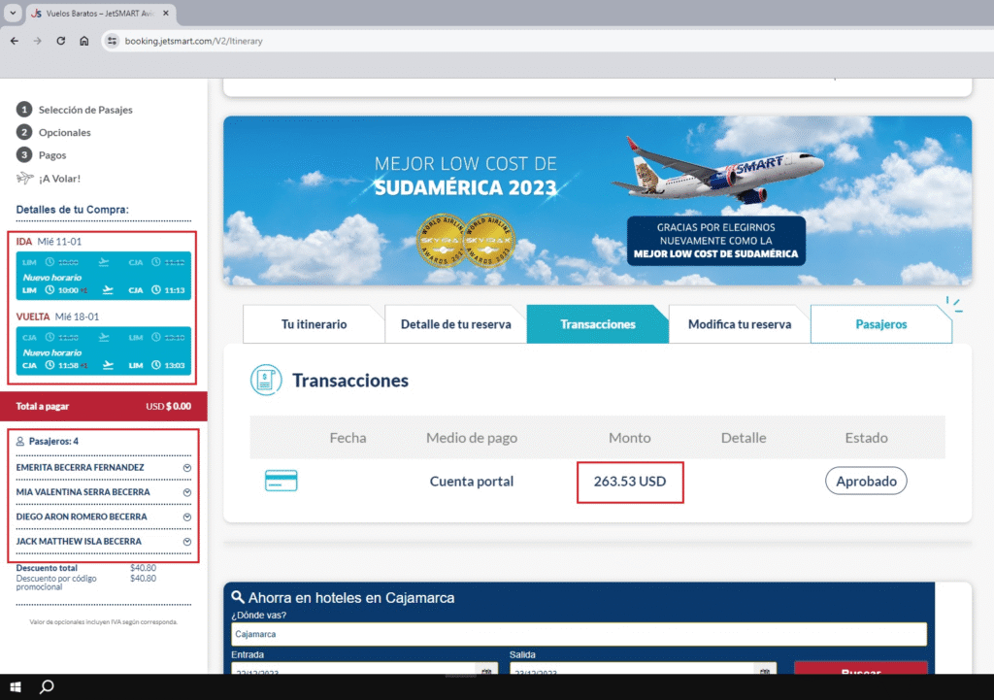Click the 263.53 USD amount
The image size is (994, 700).
[x=630, y=482]
